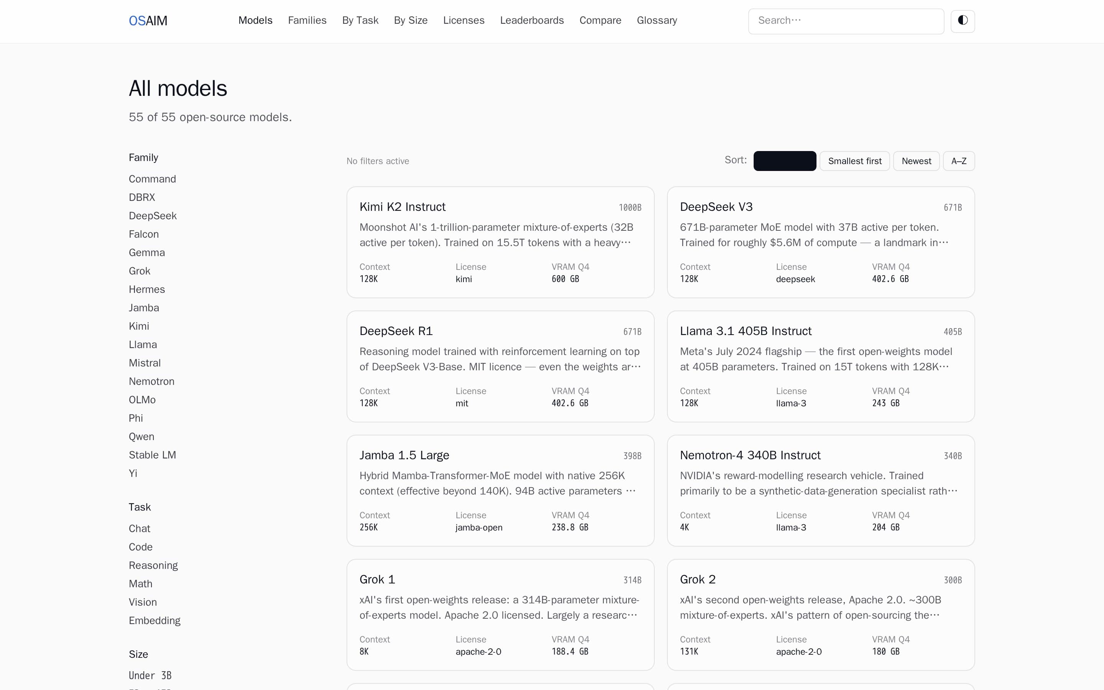
Task: Filter by Nemotron family in sidebar
Action: pos(151,381)
